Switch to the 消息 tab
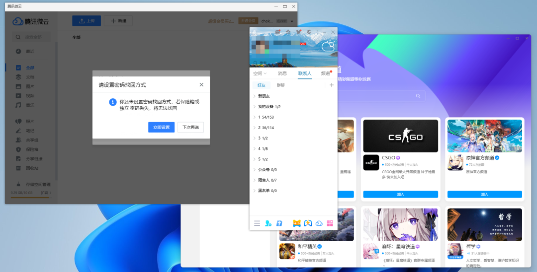Image resolution: width=537 pixels, height=272 pixels. pos(282,73)
